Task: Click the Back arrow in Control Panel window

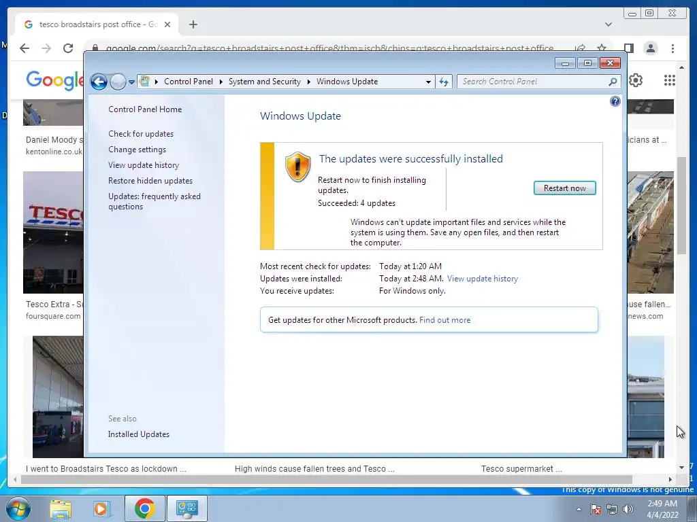Action: [99, 82]
